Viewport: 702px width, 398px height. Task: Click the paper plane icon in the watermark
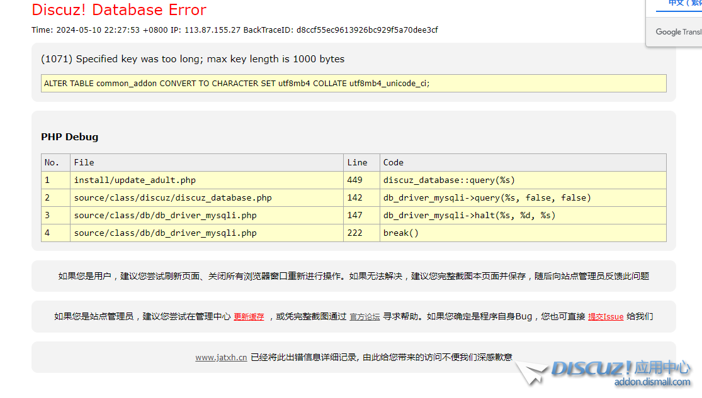[x=531, y=372]
